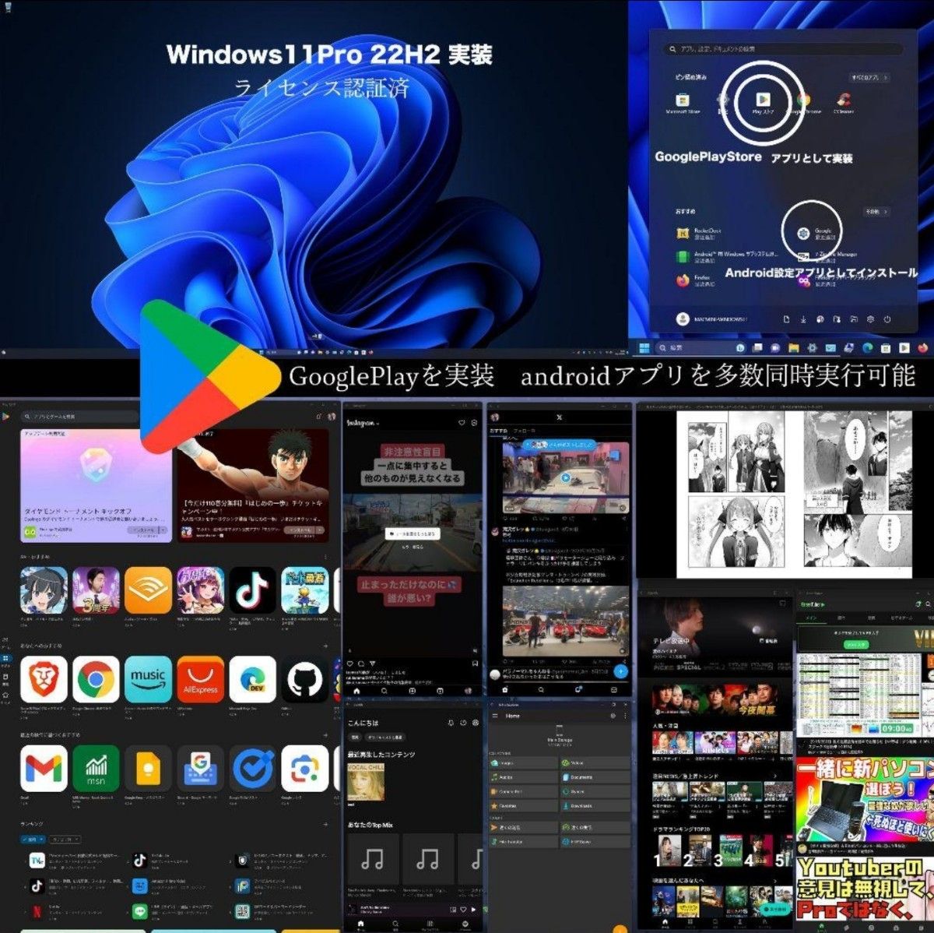Screen dimensions: 934x933
Task: Open Firefox icon on the taskbar
Action: (x=922, y=347)
